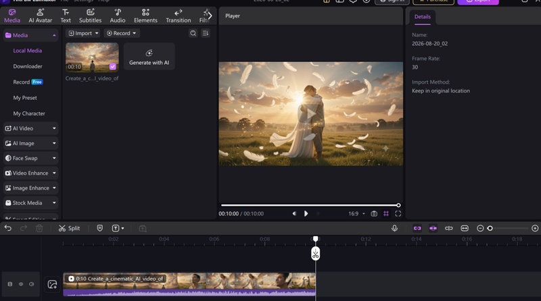This screenshot has height=301, width=541.
Task: Expand the AI Image section
Action: point(30,143)
